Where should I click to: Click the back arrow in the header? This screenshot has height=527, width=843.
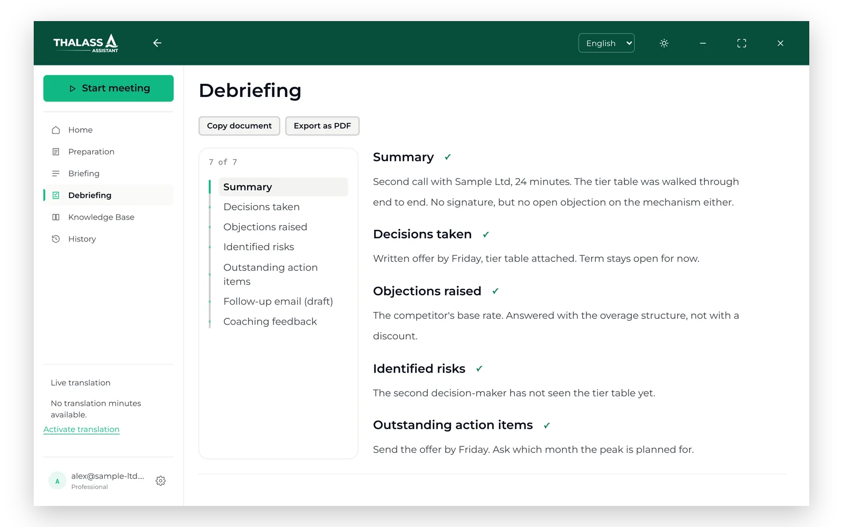pos(157,43)
